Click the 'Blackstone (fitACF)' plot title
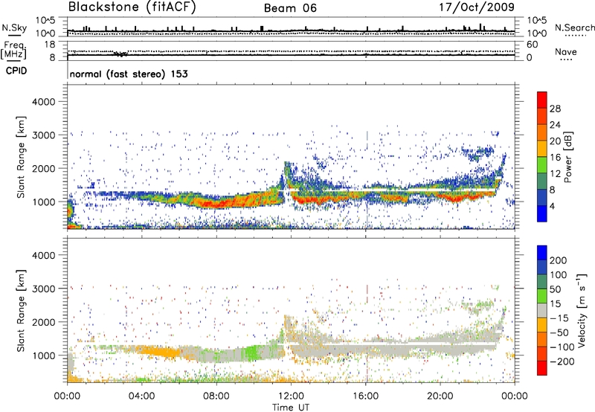Screen dimensions: 595x412 [132, 7]
